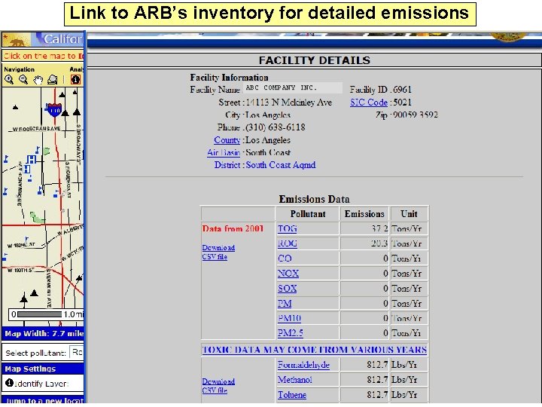Open the SOX pollutant link
The height and width of the screenshot is (407, 542).
point(288,289)
